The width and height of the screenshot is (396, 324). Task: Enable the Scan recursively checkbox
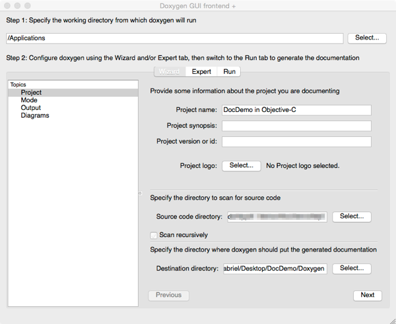pos(154,235)
